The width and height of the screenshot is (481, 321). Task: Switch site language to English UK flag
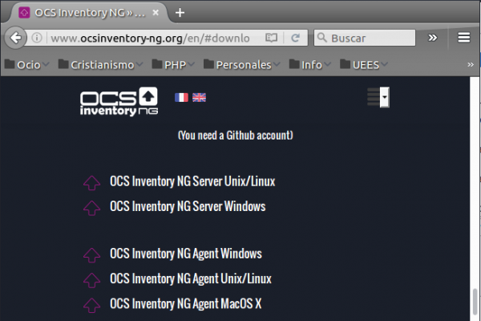click(x=199, y=97)
